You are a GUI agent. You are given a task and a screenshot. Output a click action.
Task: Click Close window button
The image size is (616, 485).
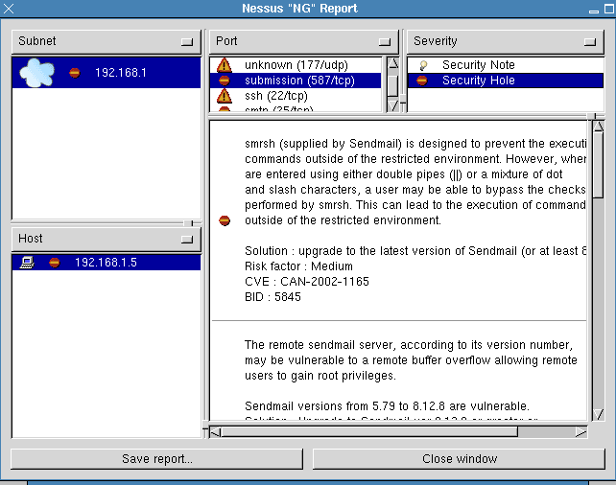[x=459, y=459]
